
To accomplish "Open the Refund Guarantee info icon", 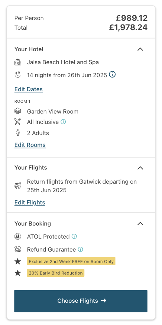I will point(80,249).
